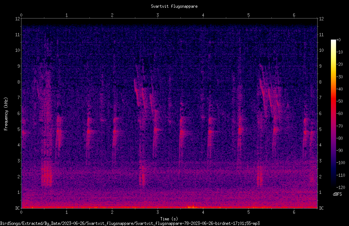Click the "5" tick on the top time axis
This screenshot has width=349, height=226.
pyautogui.click(x=248, y=15)
